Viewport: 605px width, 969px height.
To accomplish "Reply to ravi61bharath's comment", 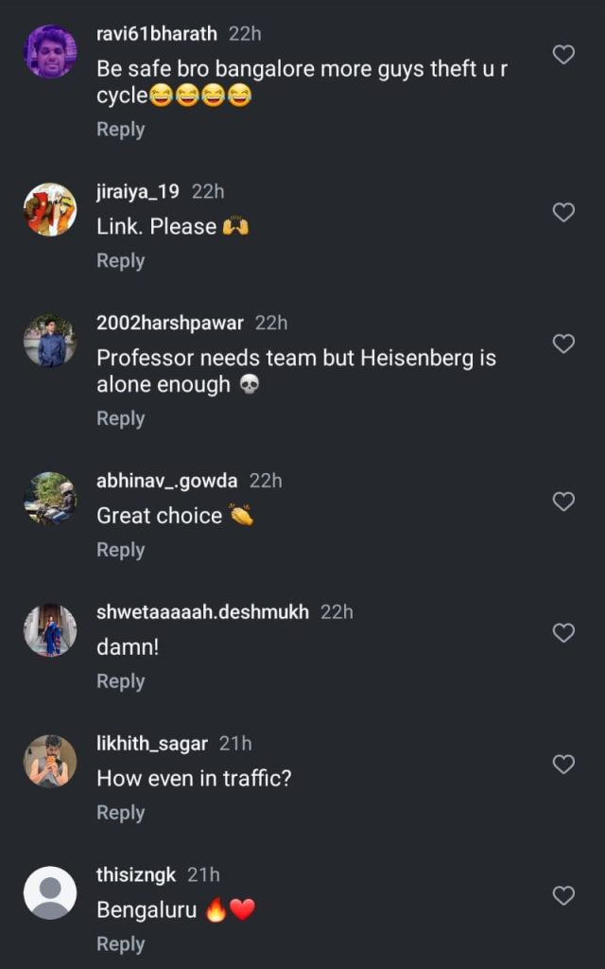I will click(120, 130).
